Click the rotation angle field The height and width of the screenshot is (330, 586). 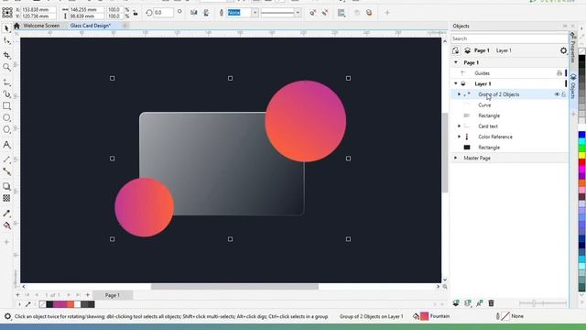pyautogui.click(x=163, y=13)
